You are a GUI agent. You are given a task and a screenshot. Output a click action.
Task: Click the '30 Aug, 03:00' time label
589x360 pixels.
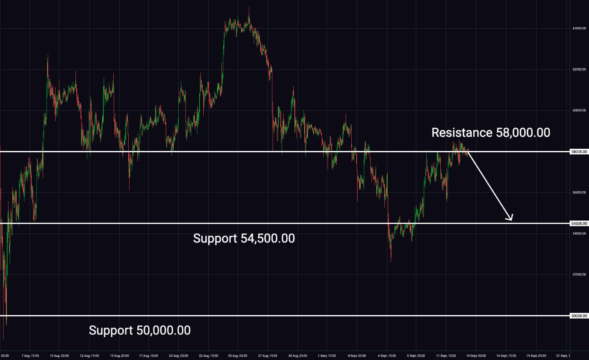(297, 356)
